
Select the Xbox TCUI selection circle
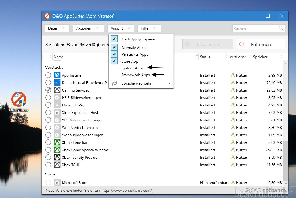48,165
